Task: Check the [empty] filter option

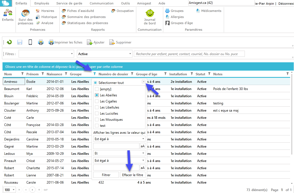Action: 97,89
